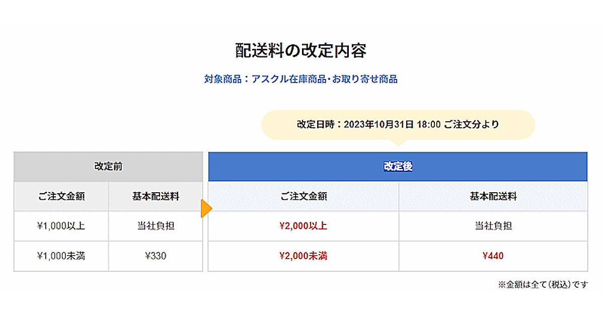This screenshot has height=317, width=604.
Task: Click the ¥1,000以上 cell
Action: (x=61, y=226)
